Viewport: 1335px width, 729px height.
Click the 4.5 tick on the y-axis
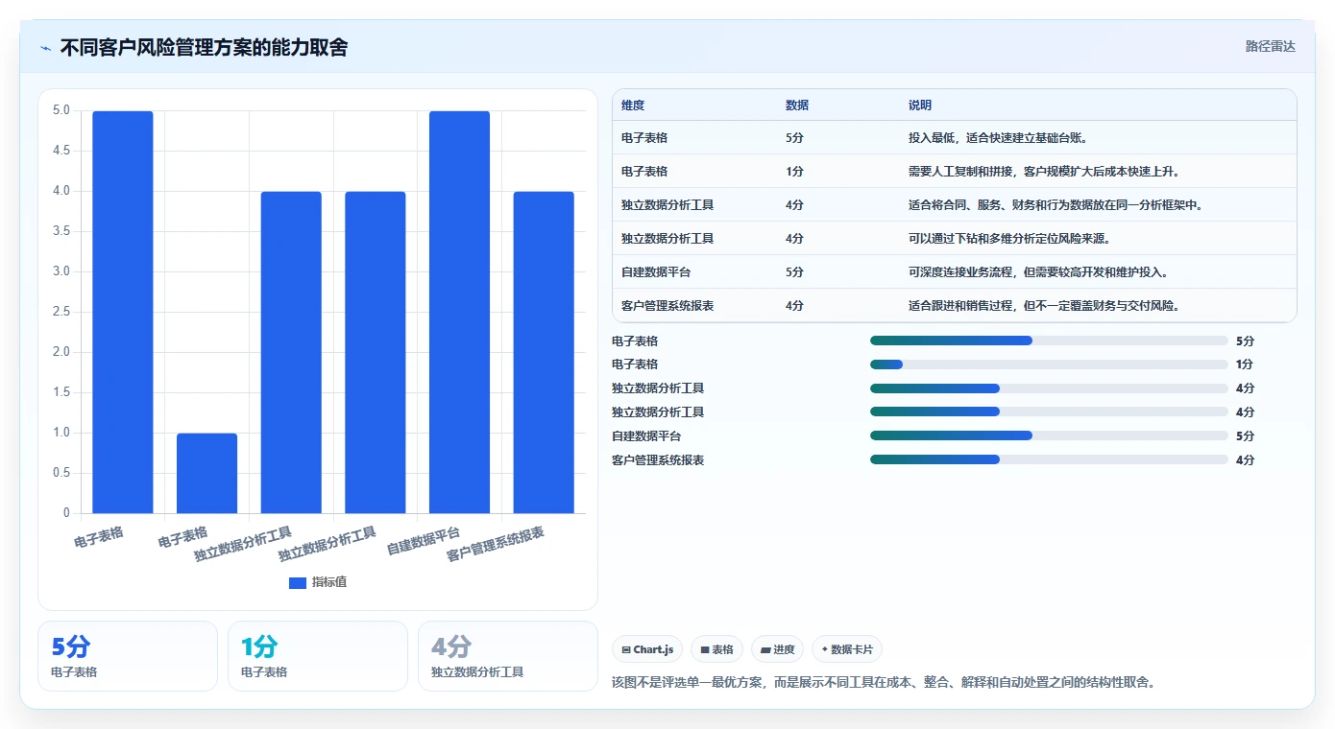click(x=61, y=151)
